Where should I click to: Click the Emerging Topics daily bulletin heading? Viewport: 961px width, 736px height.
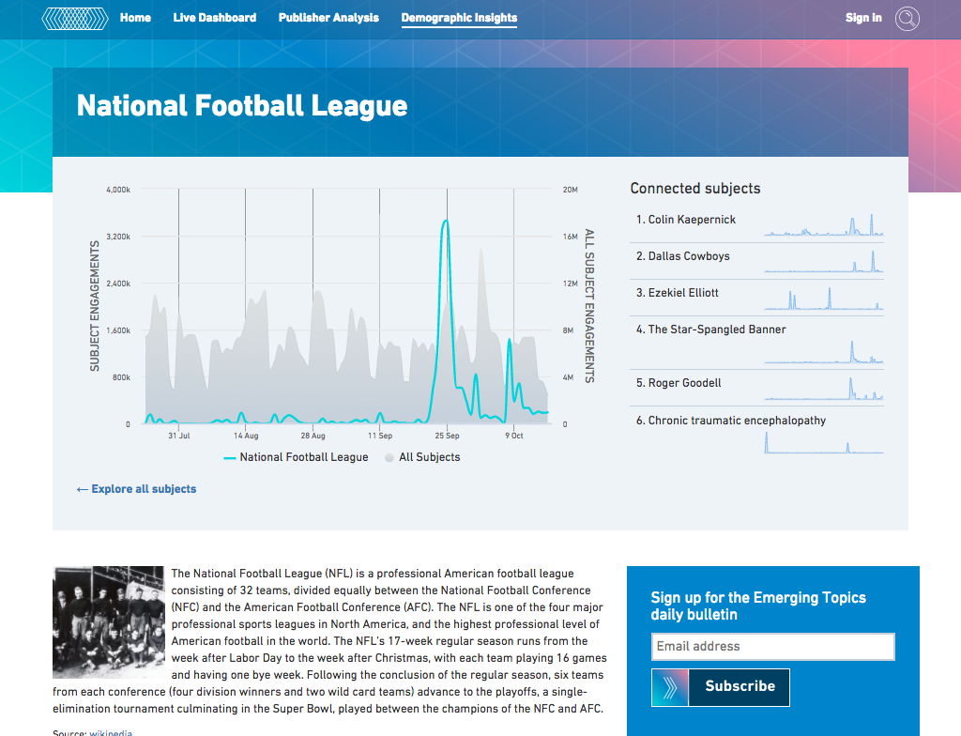[758, 606]
